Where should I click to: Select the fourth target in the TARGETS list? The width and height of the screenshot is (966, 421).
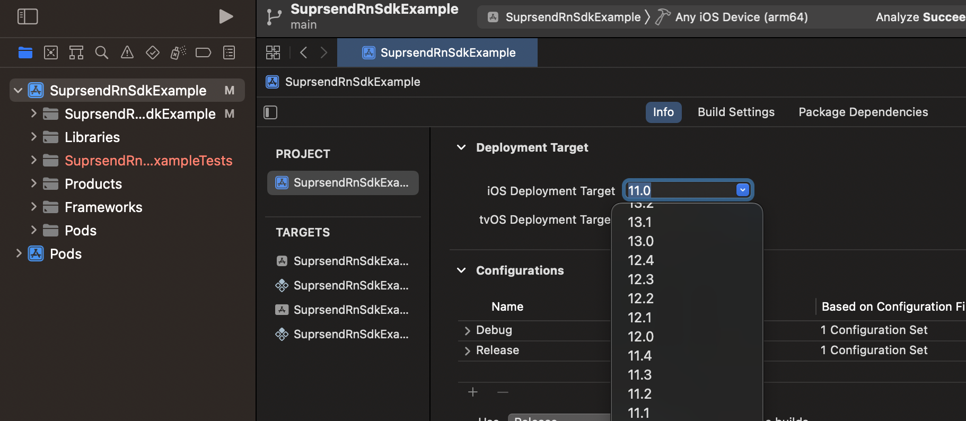pos(343,334)
